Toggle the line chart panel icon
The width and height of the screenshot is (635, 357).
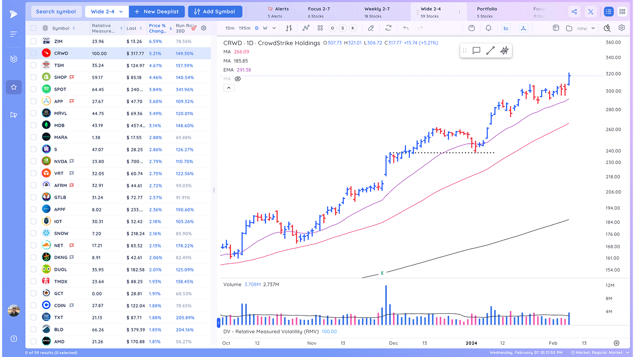click(x=506, y=28)
